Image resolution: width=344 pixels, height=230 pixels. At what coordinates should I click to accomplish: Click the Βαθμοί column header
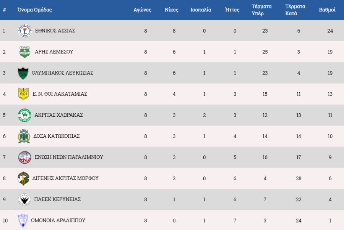(327, 10)
